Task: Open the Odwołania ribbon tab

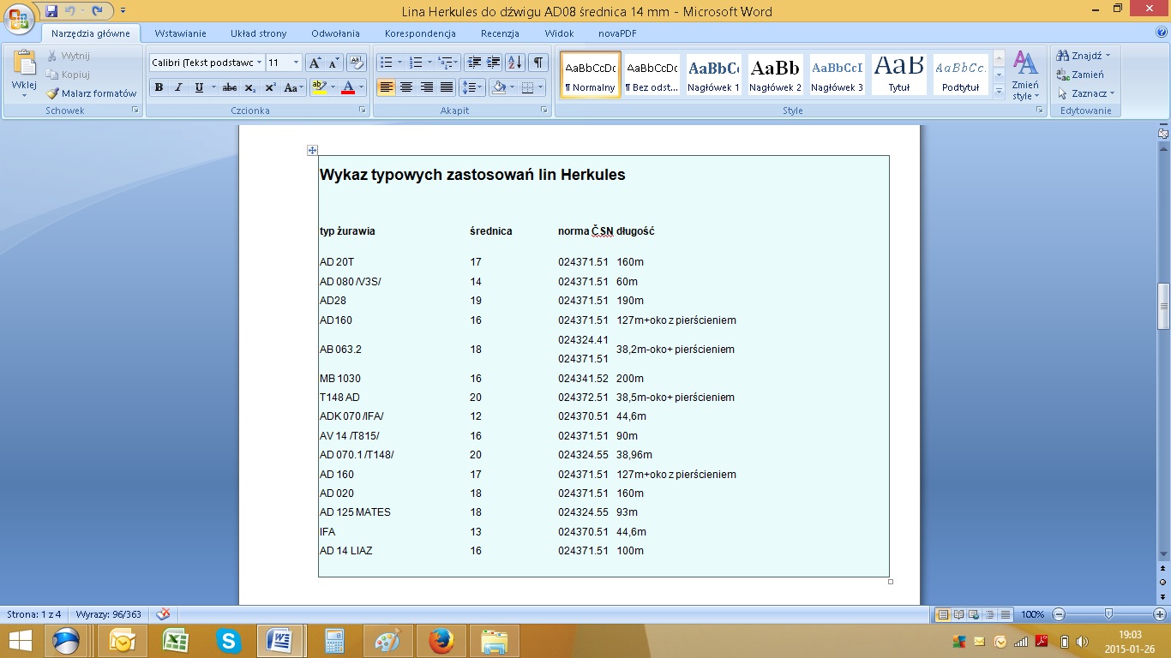Action: [335, 33]
